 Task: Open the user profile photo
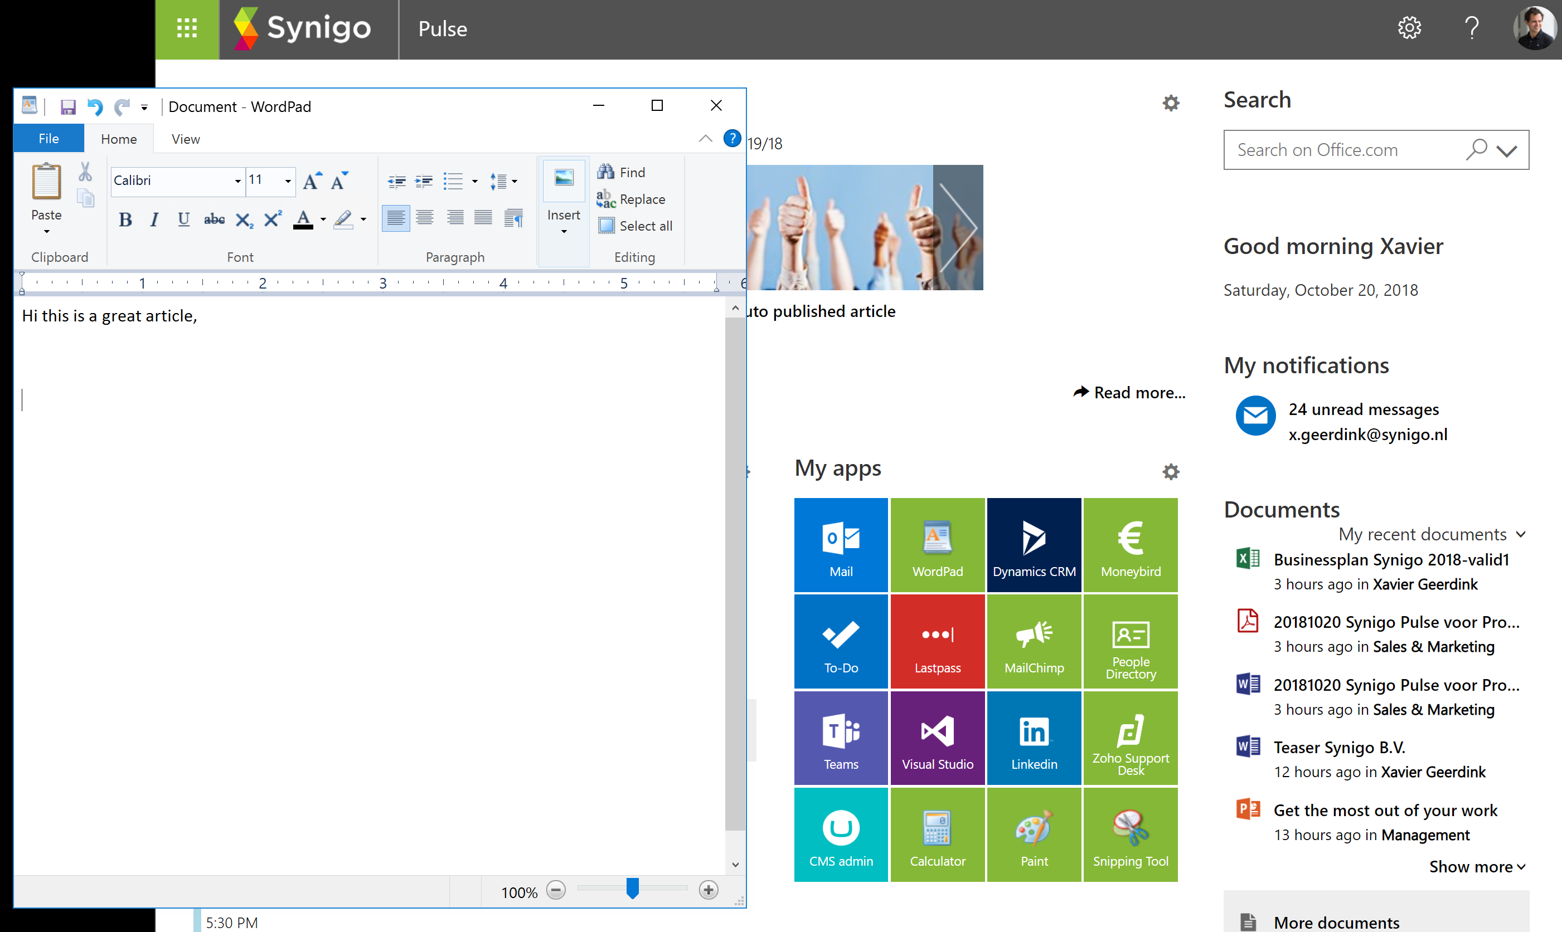(1535, 28)
